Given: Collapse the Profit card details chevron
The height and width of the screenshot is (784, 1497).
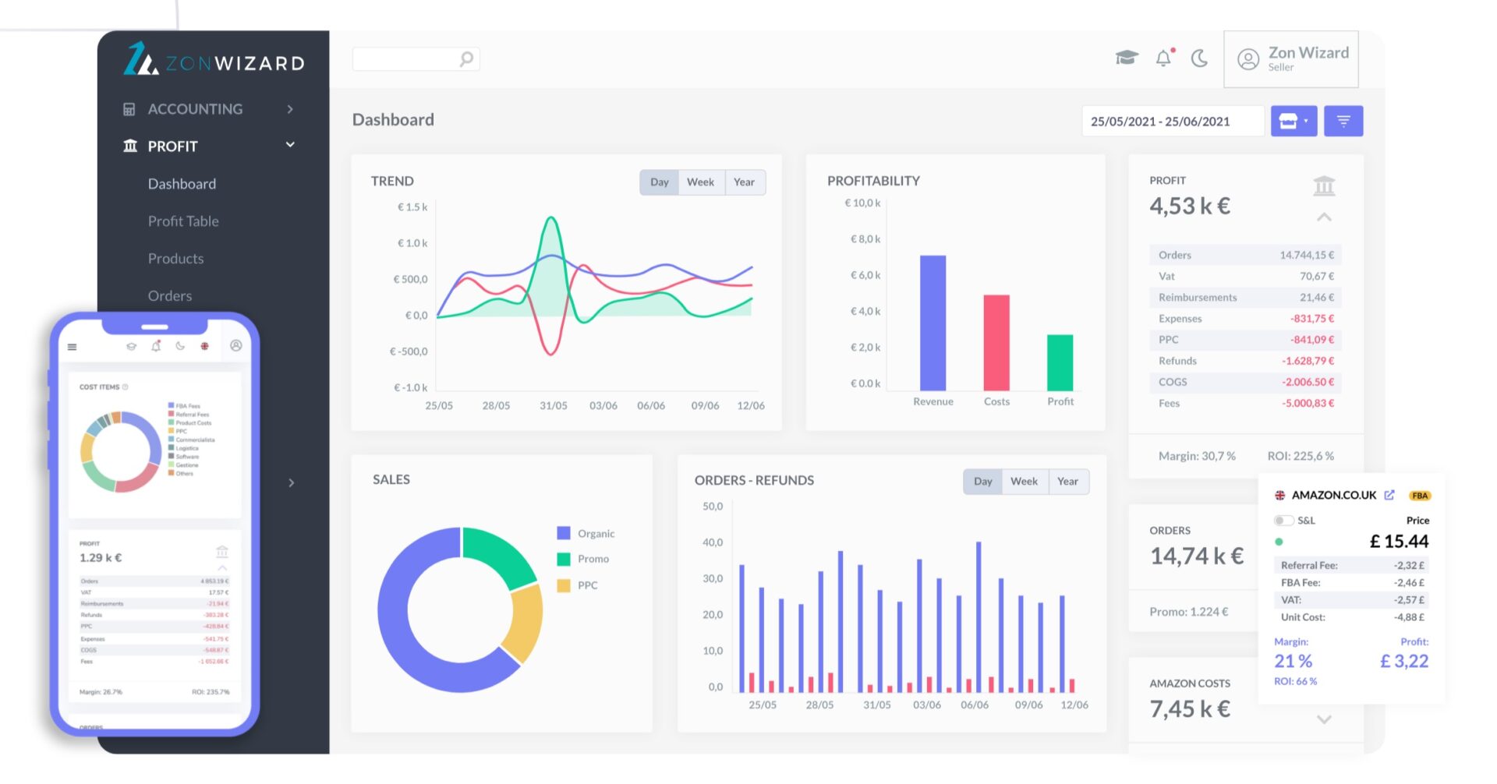Looking at the screenshot, I should [1324, 217].
